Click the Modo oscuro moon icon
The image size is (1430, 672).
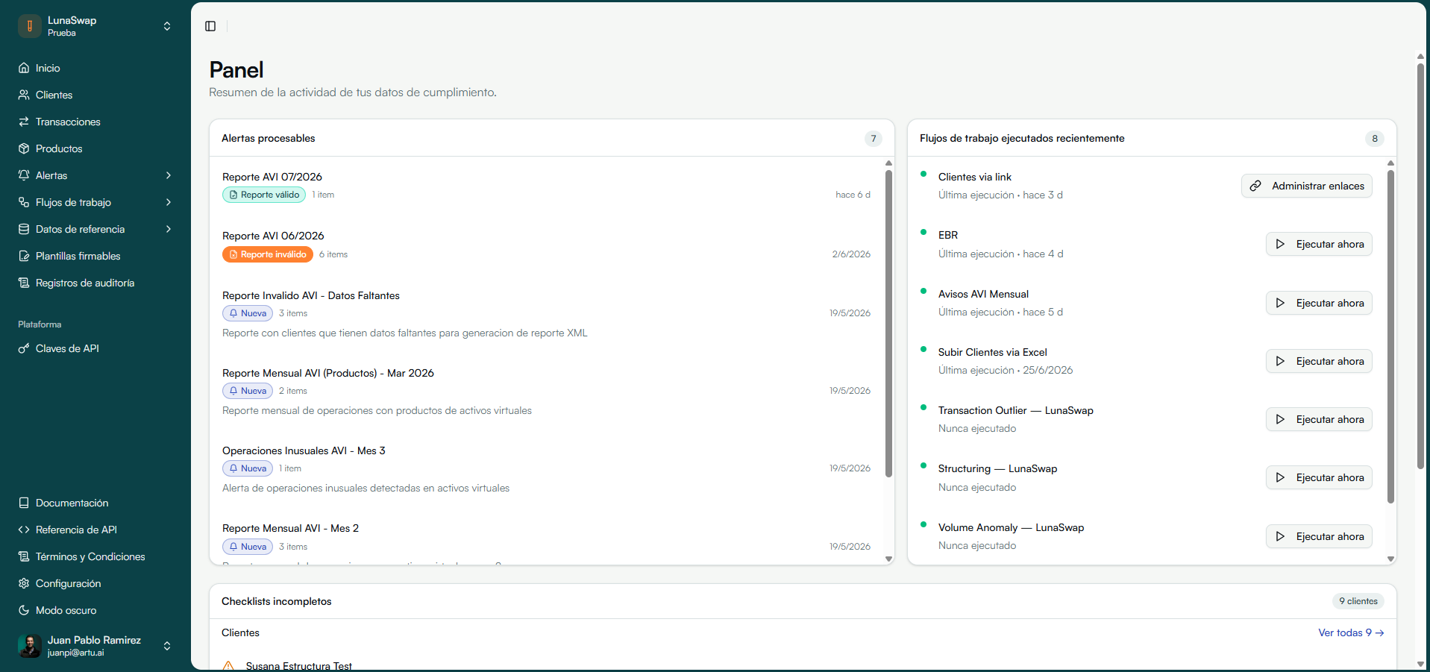(x=24, y=610)
